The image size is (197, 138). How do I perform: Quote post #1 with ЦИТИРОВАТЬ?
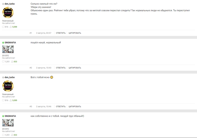point(75,33)
